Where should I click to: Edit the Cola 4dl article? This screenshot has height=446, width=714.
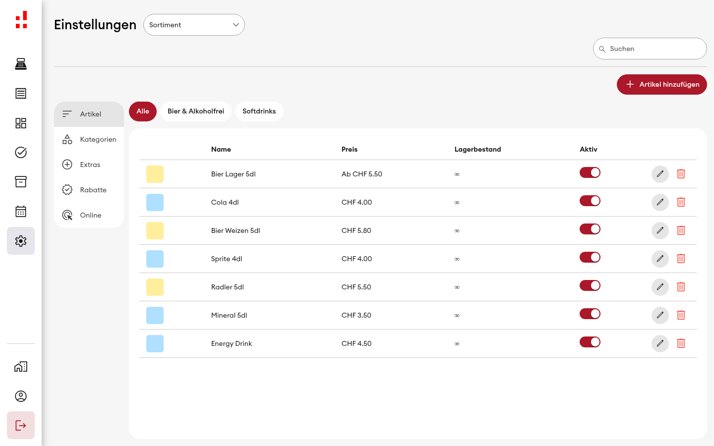(660, 202)
